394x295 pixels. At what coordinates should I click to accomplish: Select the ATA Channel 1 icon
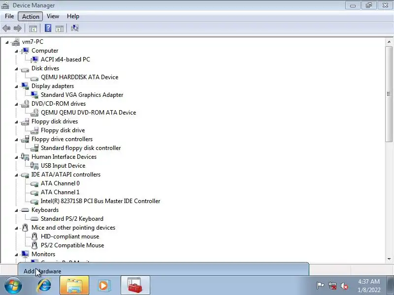34,193
